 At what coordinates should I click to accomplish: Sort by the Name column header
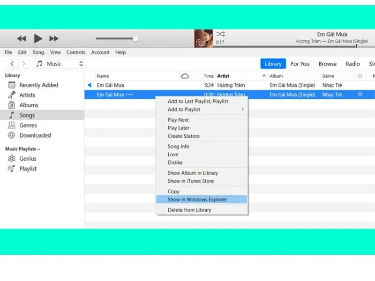103,76
